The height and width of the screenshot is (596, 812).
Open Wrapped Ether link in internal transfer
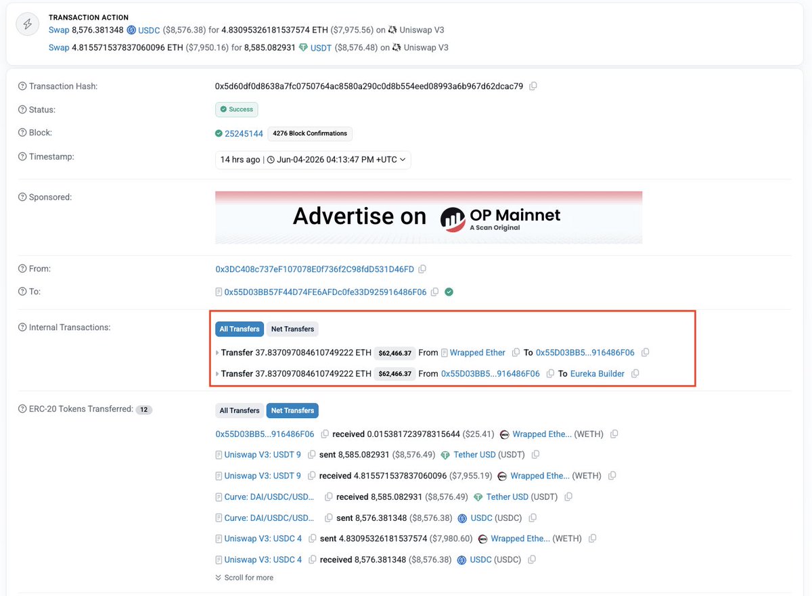point(478,353)
